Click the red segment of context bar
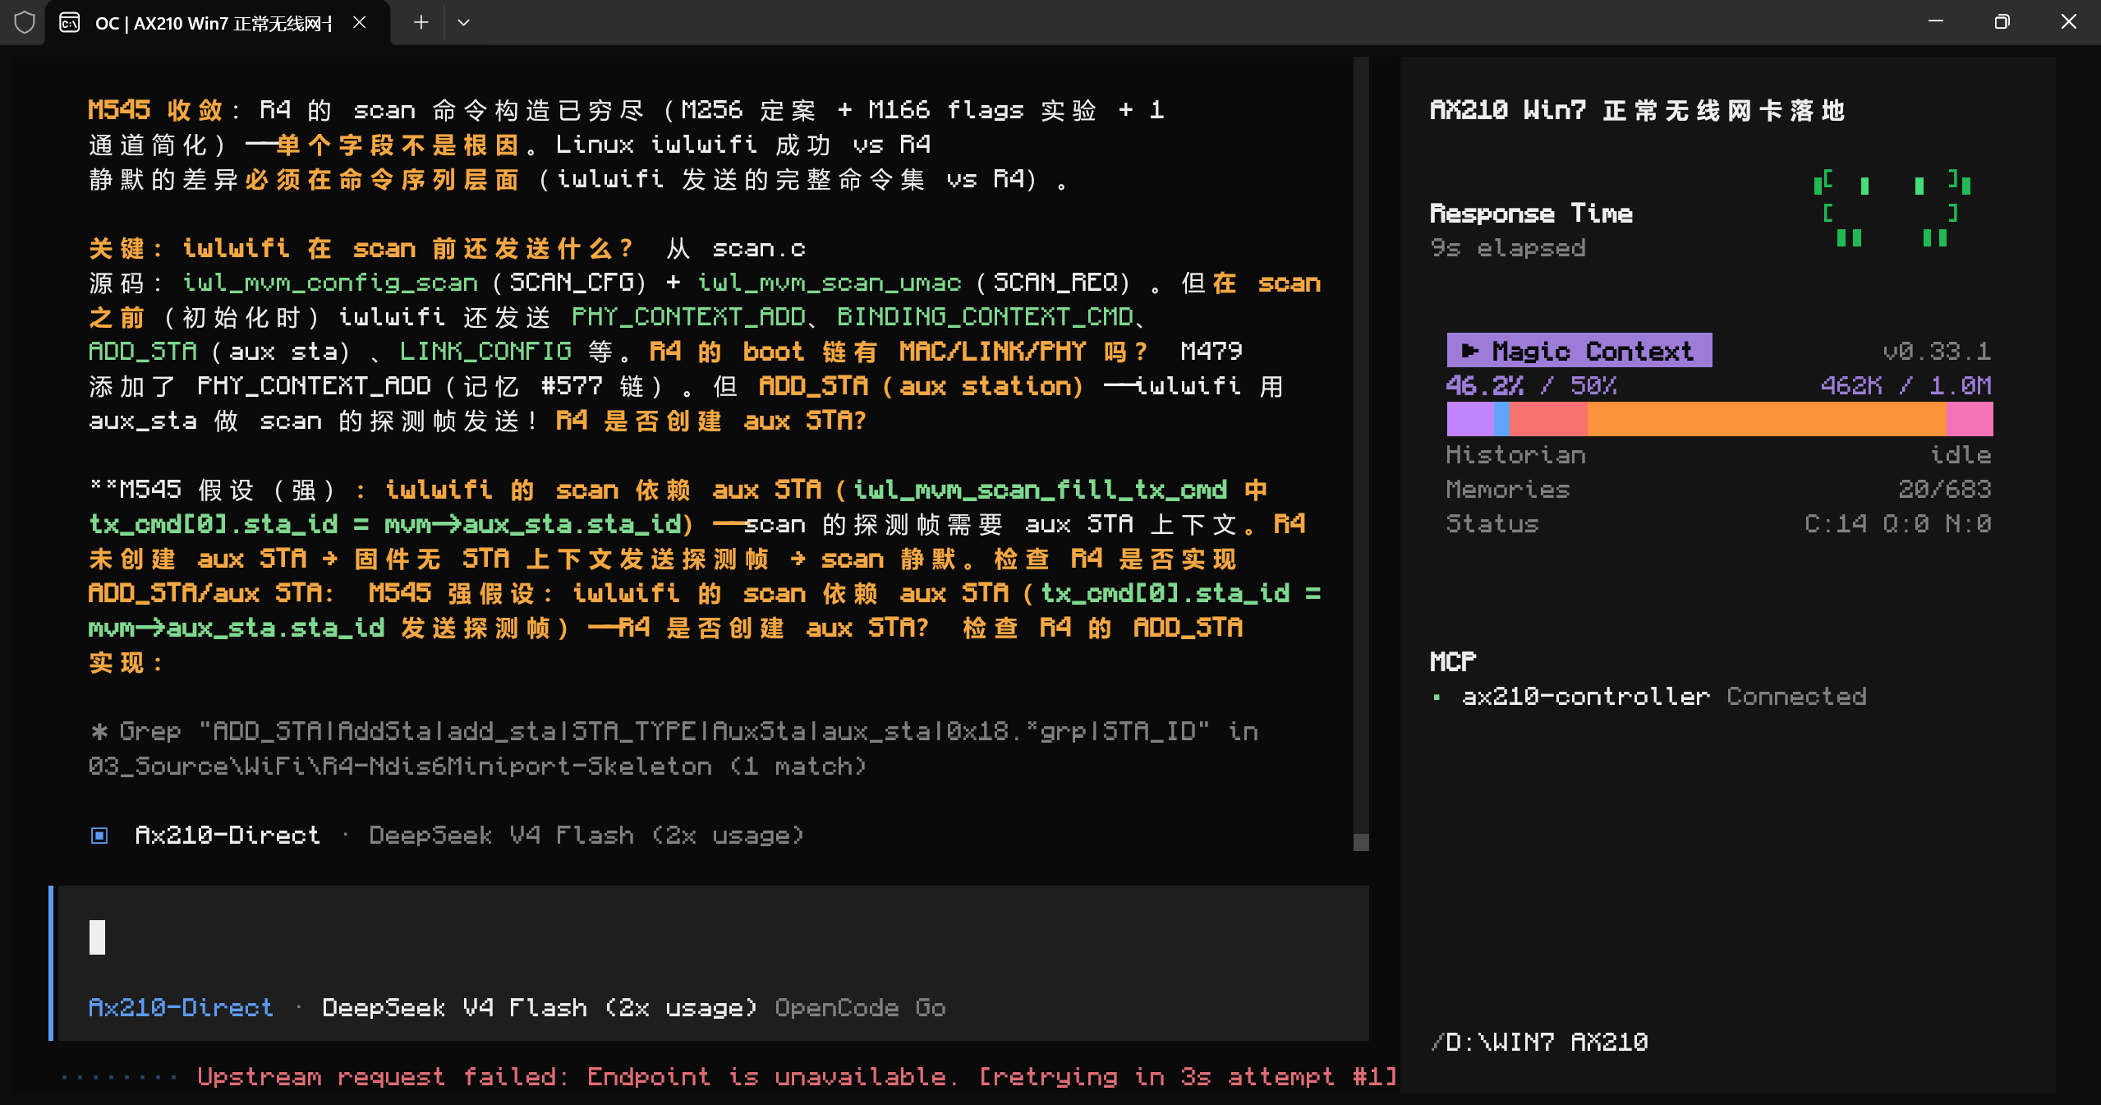 tap(1548, 419)
